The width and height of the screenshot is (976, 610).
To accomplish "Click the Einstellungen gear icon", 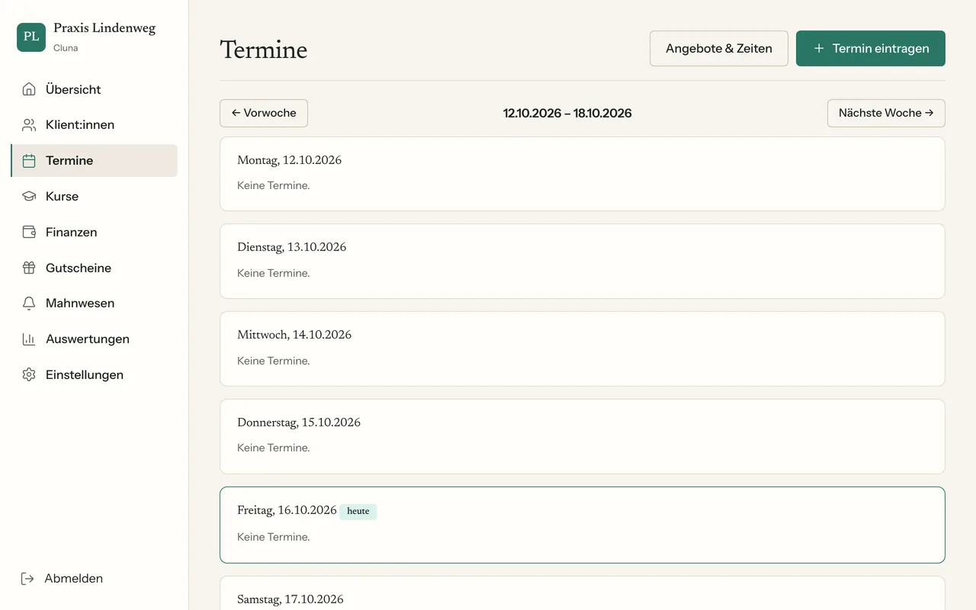I will [x=29, y=375].
